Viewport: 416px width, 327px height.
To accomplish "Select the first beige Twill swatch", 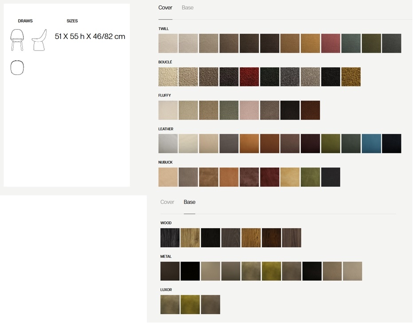I will [x=168, y=43].
